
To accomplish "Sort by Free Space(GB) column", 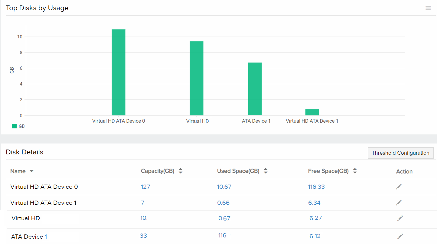I will click(355, 171).
